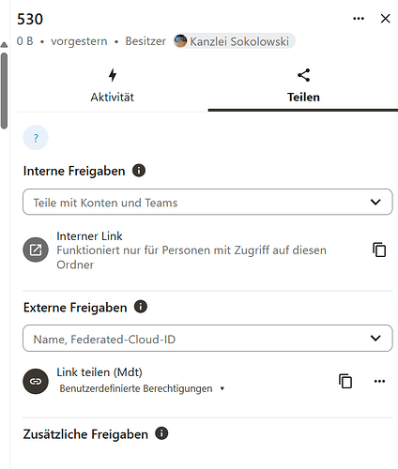Select the Teilen tab
Image resolution: width=398 pixels, height=469 pixels.
(x=303, y=86)
